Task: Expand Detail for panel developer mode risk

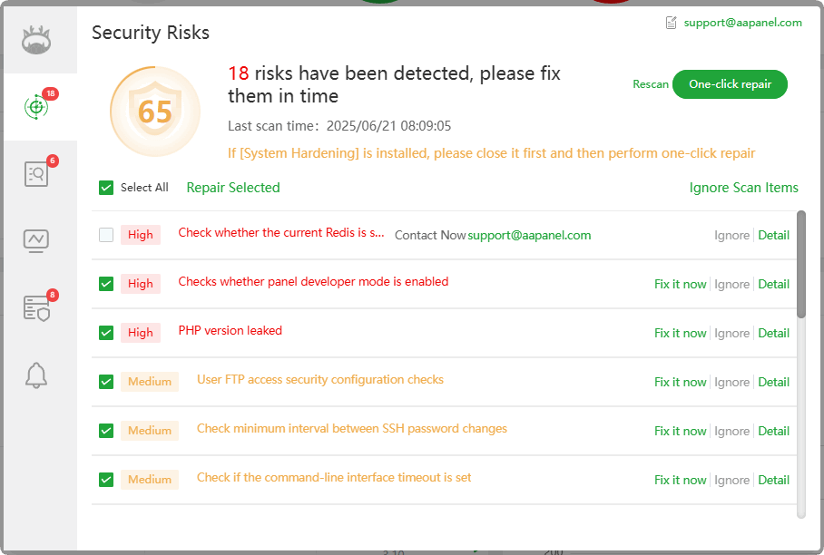Action: [773, 284]
